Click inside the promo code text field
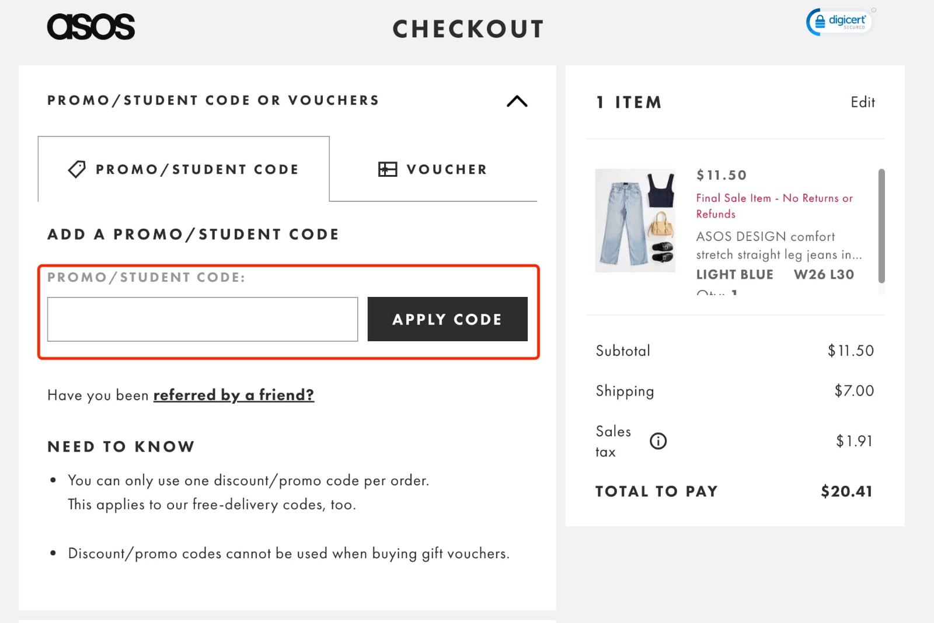Screen dimensions: 934x623 [202, 319]
